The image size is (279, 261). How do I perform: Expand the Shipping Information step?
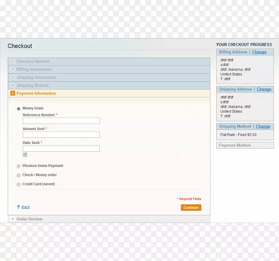[36, 78]
